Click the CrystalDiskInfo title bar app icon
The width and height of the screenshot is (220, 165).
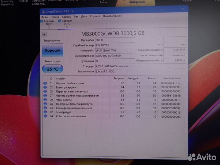click(x=43, y=12)
